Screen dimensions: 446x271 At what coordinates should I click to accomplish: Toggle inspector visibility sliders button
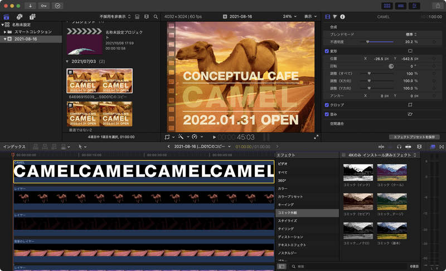414,6
